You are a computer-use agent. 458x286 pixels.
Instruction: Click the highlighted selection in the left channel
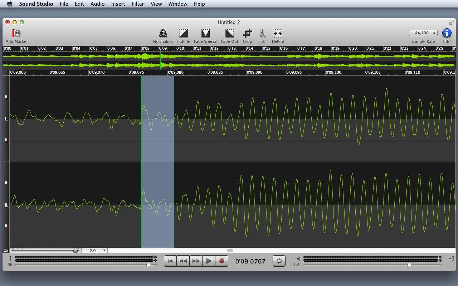(x=158, y=119)
